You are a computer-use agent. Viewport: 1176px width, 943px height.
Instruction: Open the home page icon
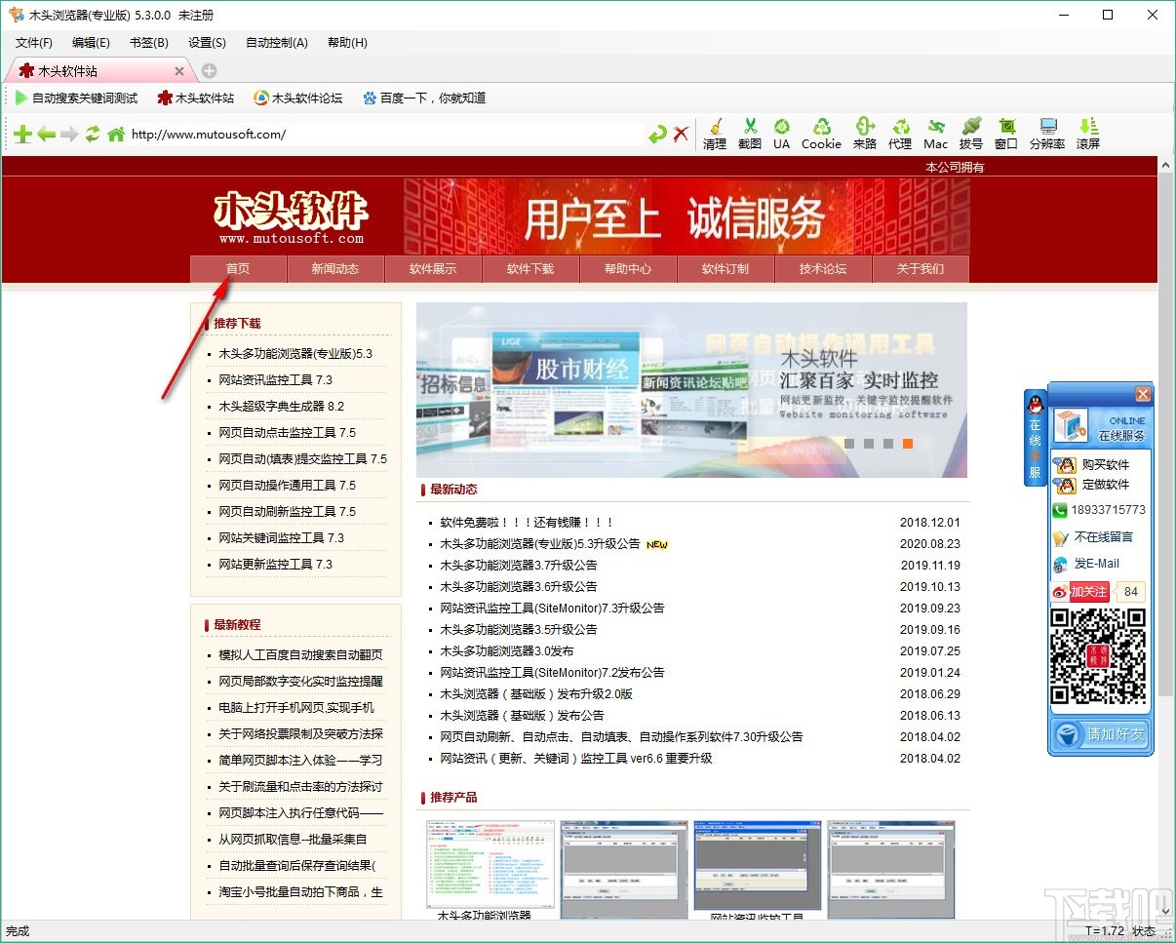point(116,135)
